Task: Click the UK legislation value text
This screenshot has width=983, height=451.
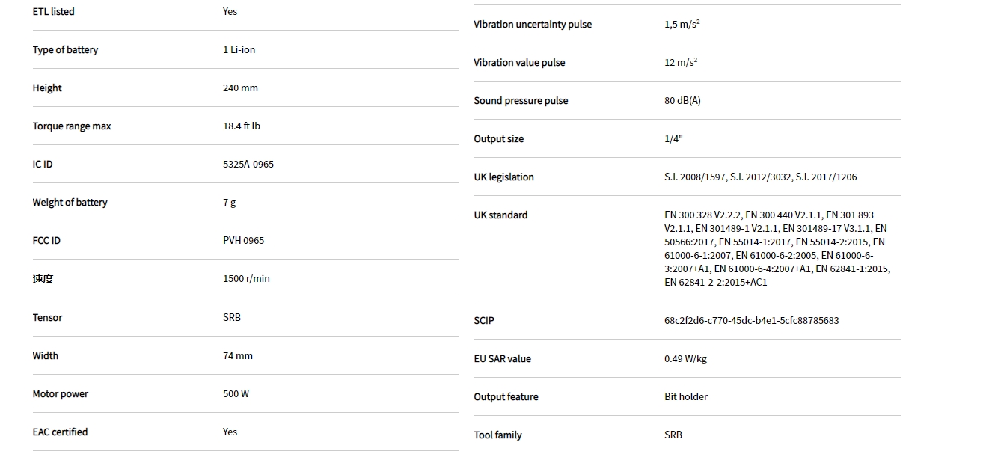Action: 760,177
